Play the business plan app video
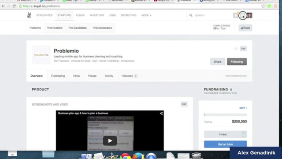Image resolution: width=282 pixels, height=159 pixels. point(110,140)
